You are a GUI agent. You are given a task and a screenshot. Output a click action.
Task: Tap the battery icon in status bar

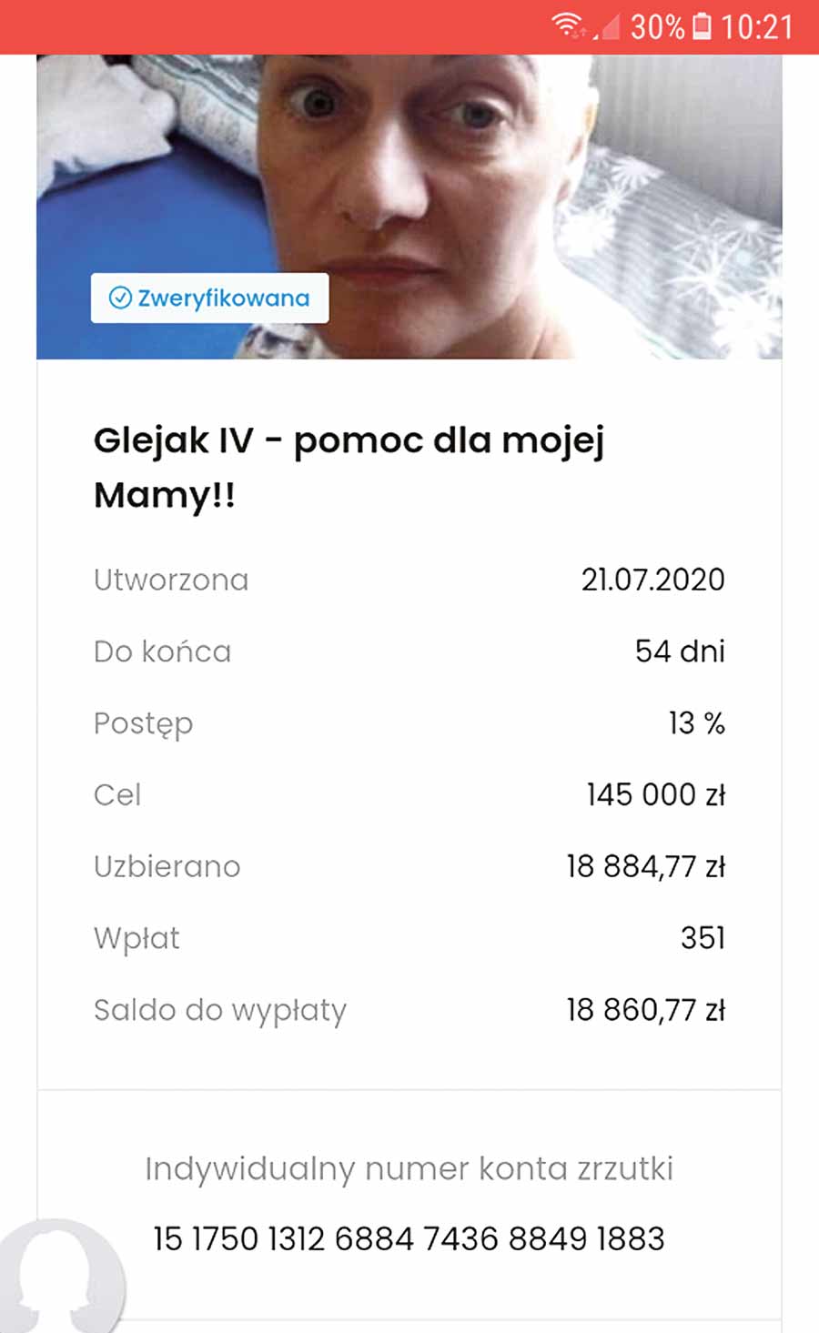pyautogui.click(x=703, y=26)
